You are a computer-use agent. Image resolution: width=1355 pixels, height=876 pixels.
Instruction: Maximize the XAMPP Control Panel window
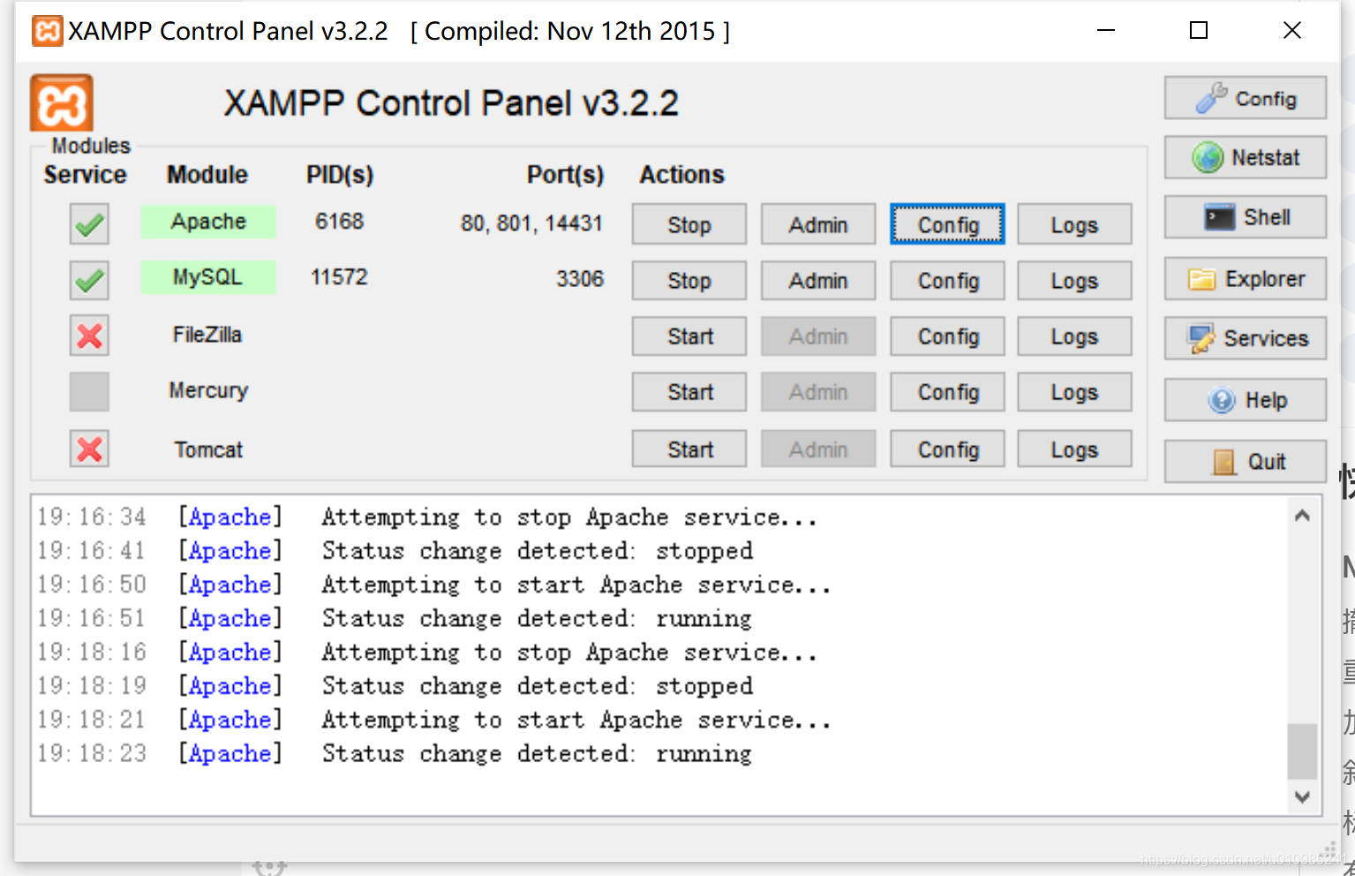click(1199, 31)
